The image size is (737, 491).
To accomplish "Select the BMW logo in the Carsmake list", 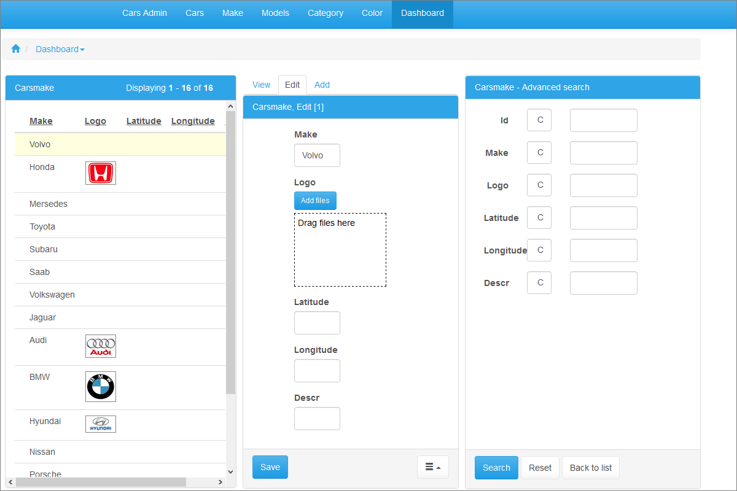I will (x=100, y=387).
